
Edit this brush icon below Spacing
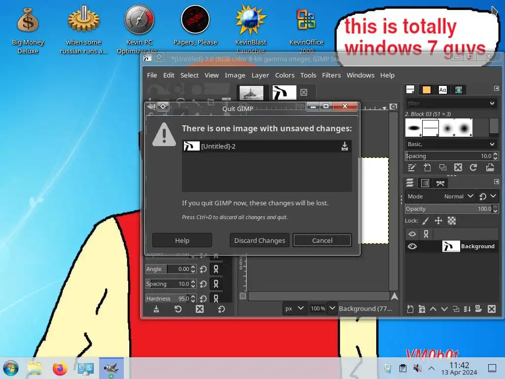pos(412,168)
